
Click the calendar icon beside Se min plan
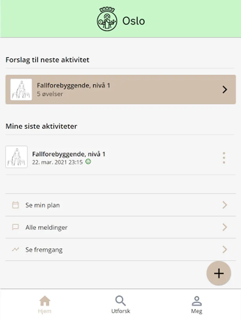coord(15,205)
